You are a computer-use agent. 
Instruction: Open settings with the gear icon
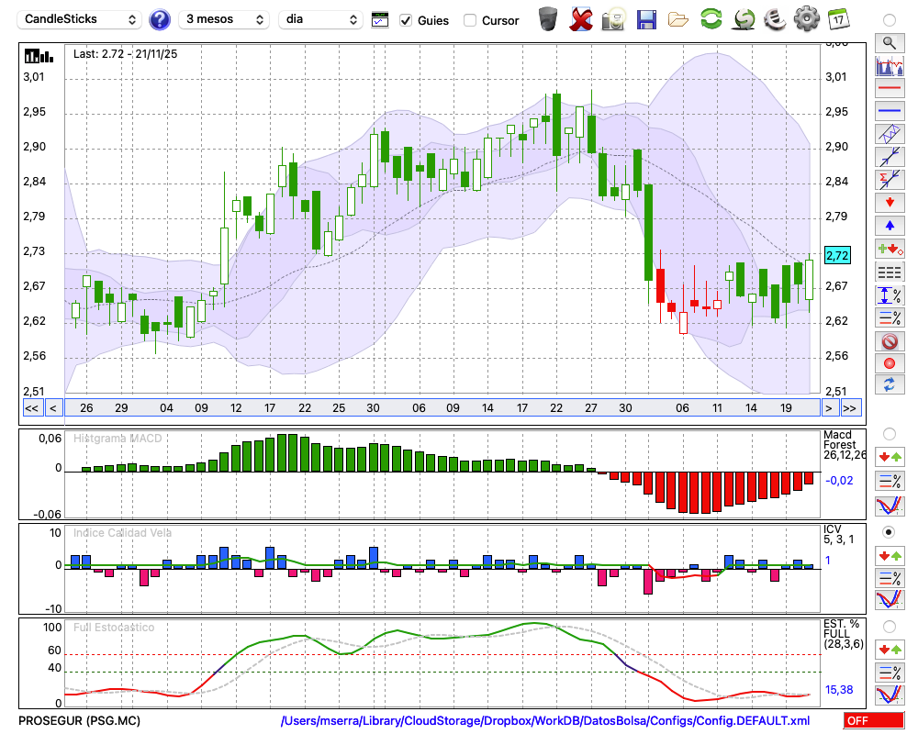[806, 19]
